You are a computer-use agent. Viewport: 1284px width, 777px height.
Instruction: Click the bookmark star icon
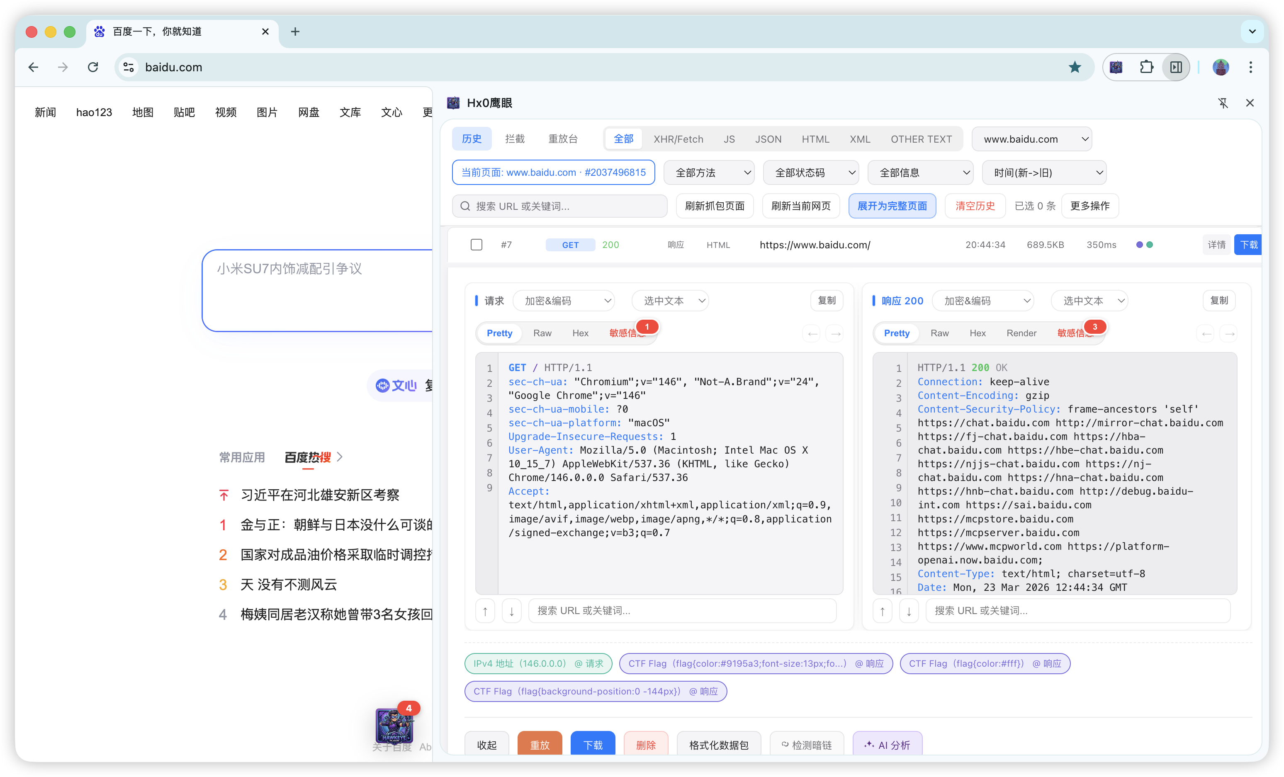(x=1075, y=67)
